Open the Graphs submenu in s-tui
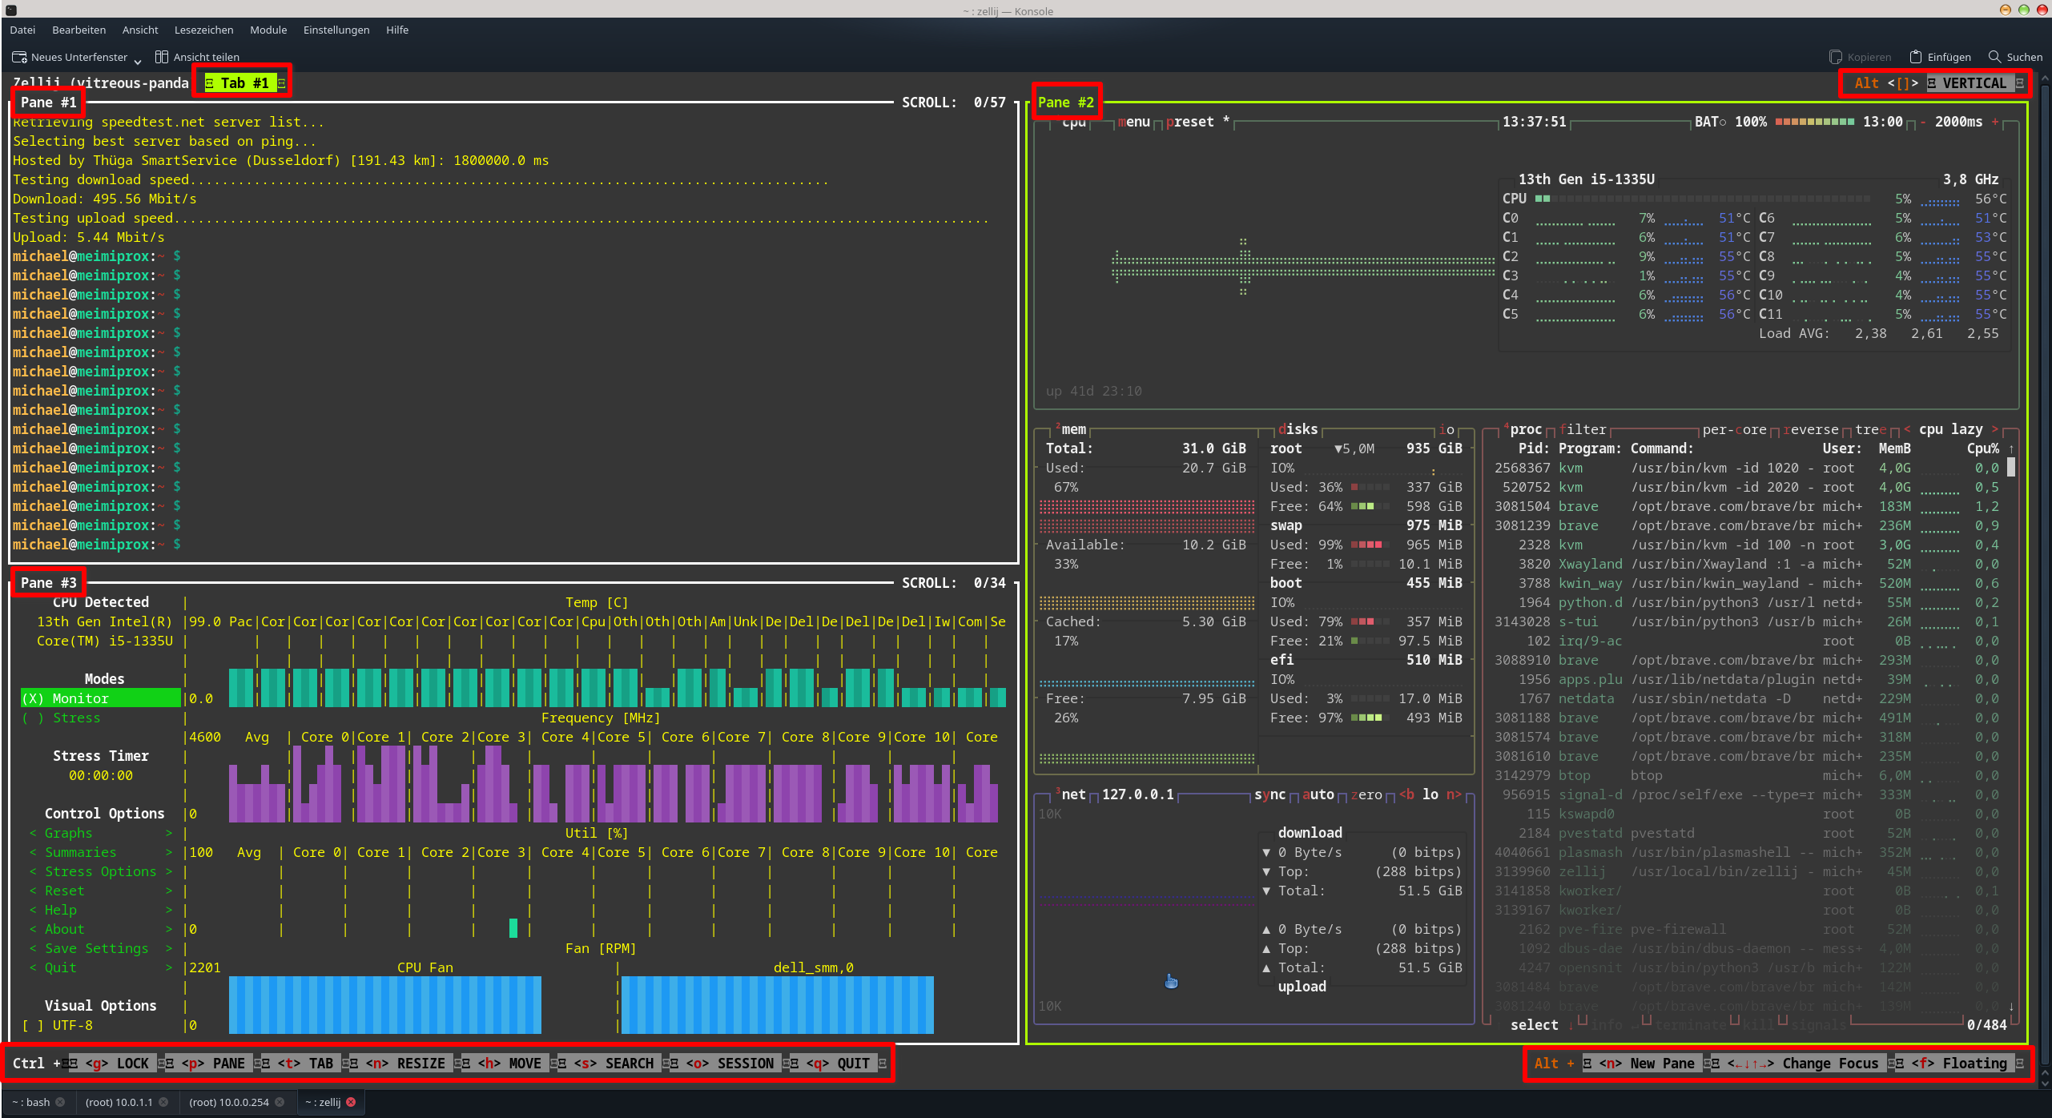 (101, 833)
